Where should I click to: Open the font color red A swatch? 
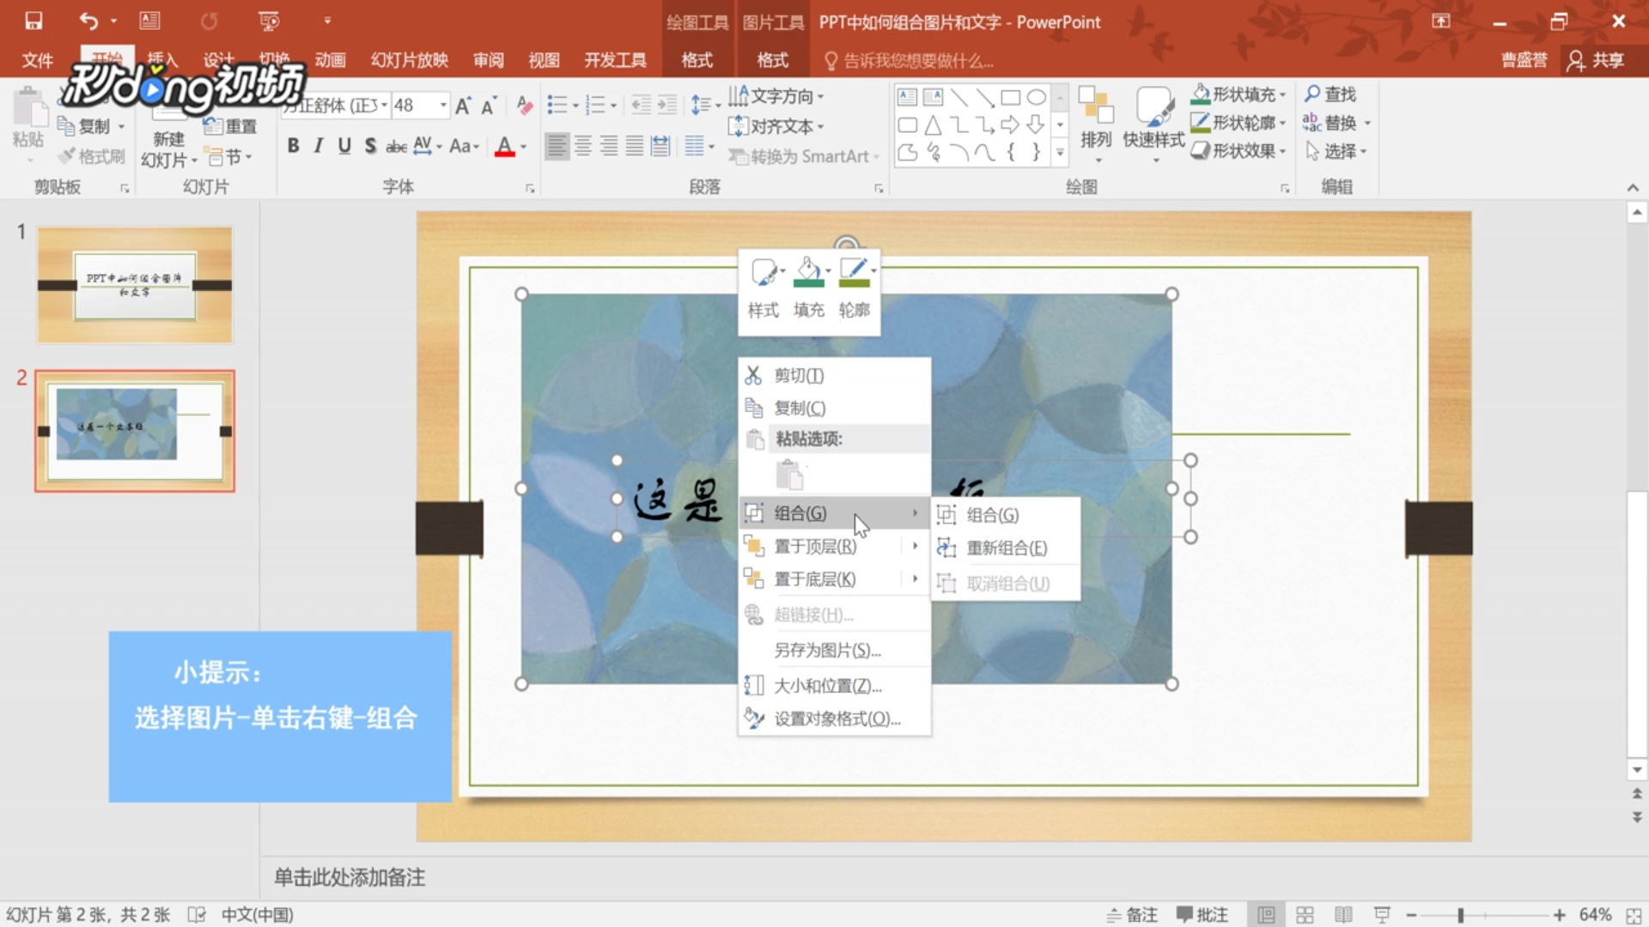[505, 146]
